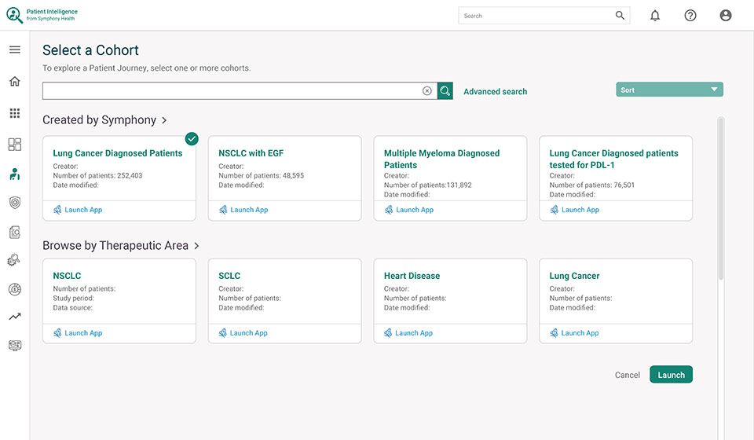Click the Browse by Therapeutic Area heading
The width and height of the screenshot is (754, 440).
[x=115, y=245]
